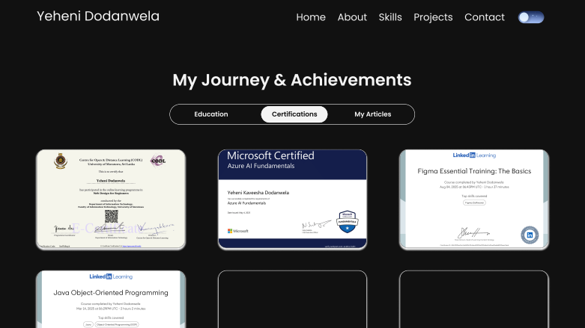
Task: Open the Projects nav link
Action: (x=433, y=17)
